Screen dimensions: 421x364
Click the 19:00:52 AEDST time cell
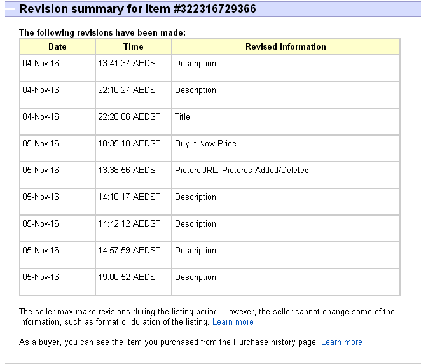129,277
